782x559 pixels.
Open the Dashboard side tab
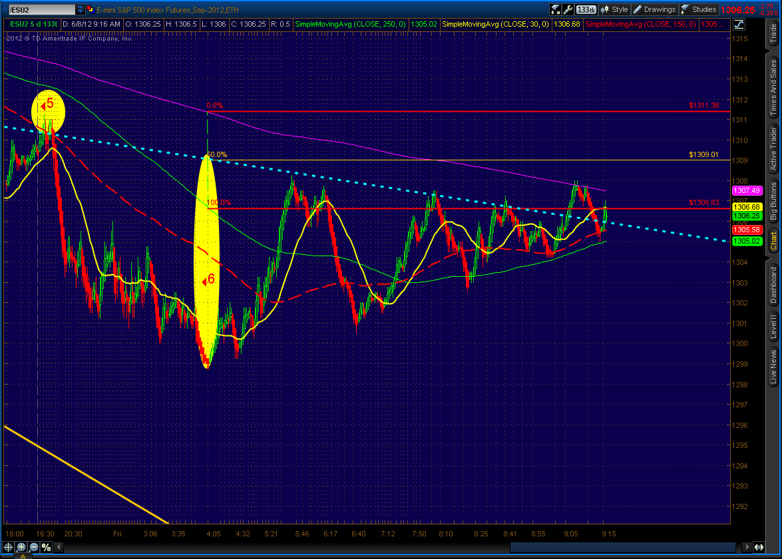[773, 285]
